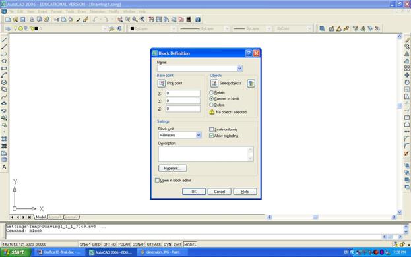Click the Save icon in toolbar
The width and height of the screenshot is (411, 257).
tap(23, 20)
